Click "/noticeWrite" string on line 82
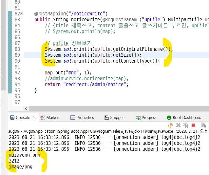Image resolution: width=209 pixels, height=175 pixels. pyautogui.click(x=87, y=14)
